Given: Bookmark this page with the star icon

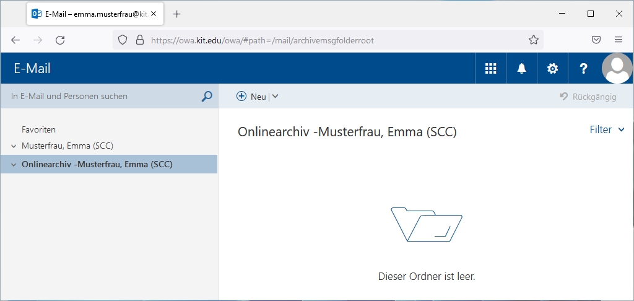Looking at the screenshot, I should 533,40.
